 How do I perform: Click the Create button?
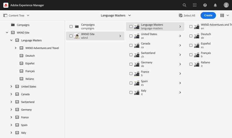(208, 15)
